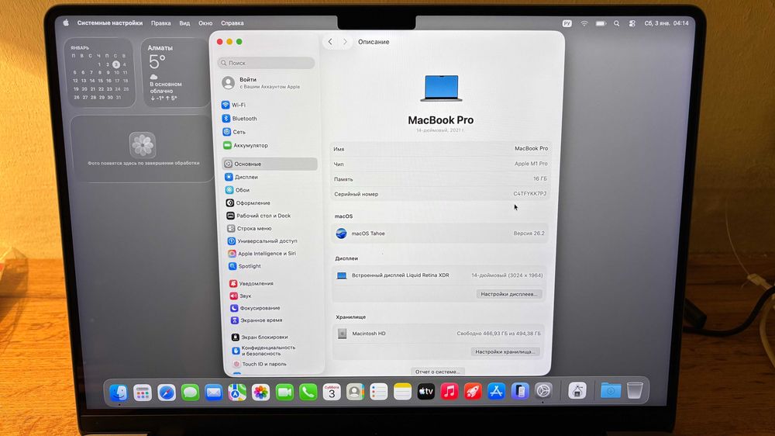Open Wi-Fi status in the menu bar

click(x=584, y=23)
